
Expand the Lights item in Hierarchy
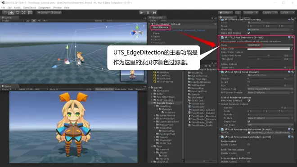152,36
